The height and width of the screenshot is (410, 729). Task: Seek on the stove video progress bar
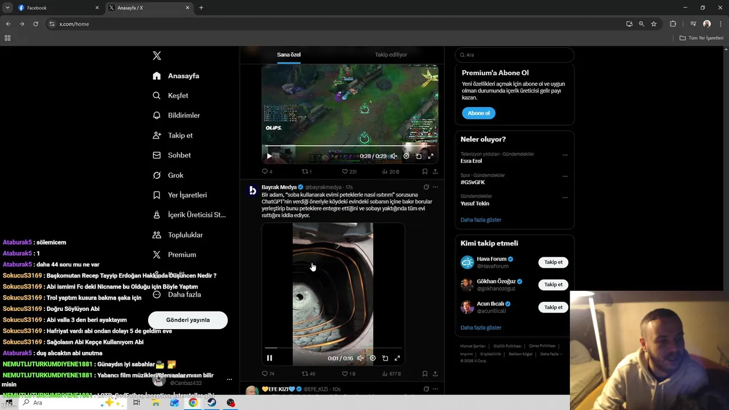coord(333,347)
